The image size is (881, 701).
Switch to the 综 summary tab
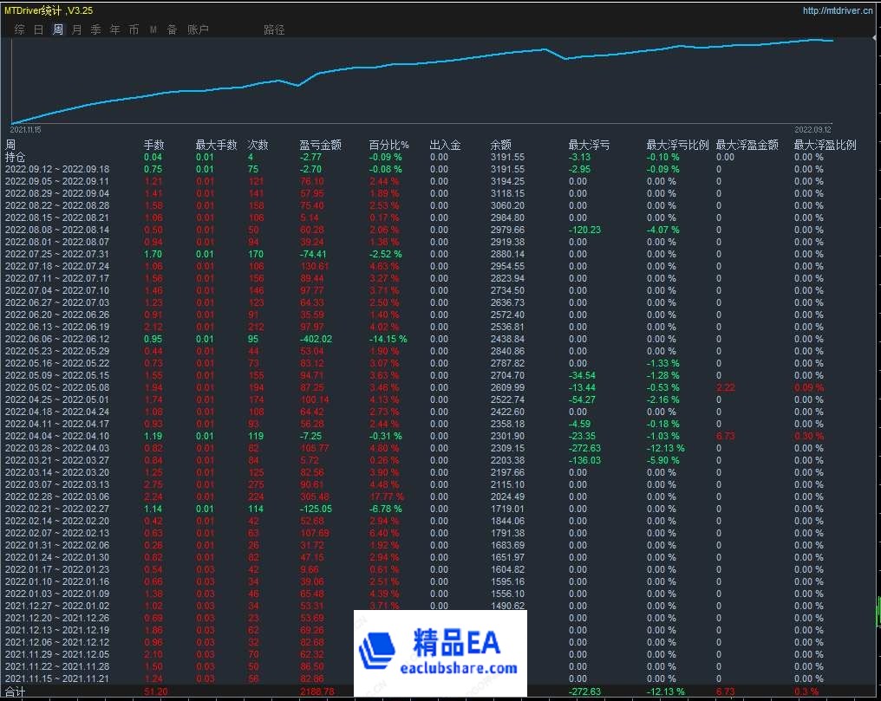tap(19, 29)
